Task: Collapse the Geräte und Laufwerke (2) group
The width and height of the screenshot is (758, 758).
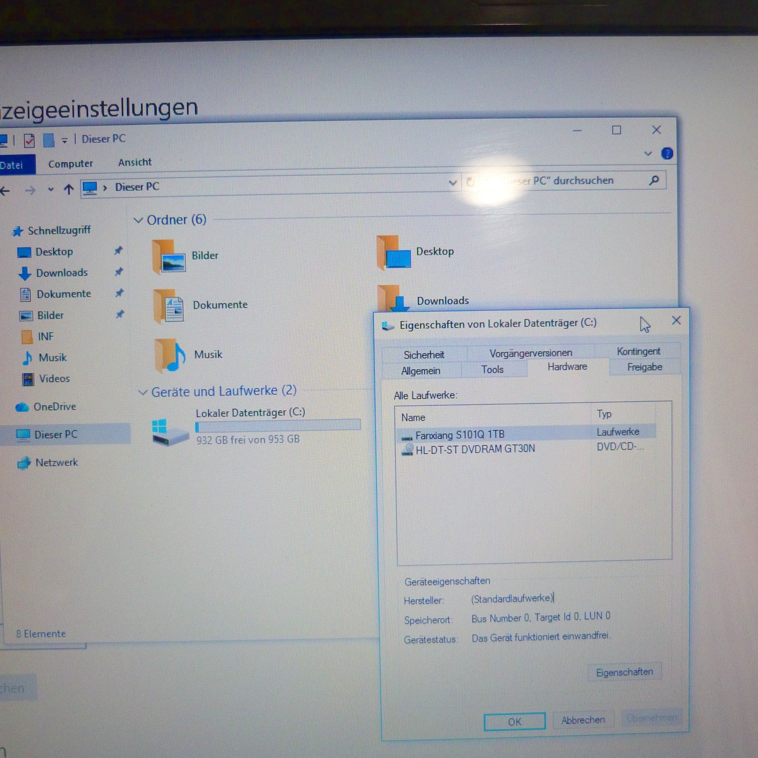Action: tap(143, 392)
